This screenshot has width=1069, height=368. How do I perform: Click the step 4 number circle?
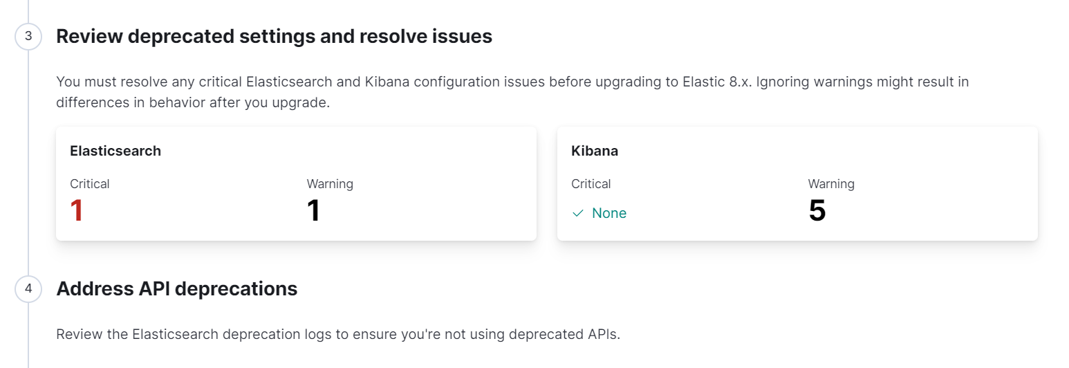(x=28, y=289)
